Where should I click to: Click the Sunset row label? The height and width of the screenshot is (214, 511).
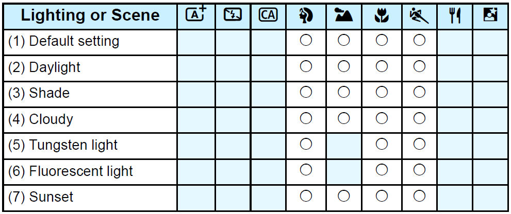coord(41,197)
